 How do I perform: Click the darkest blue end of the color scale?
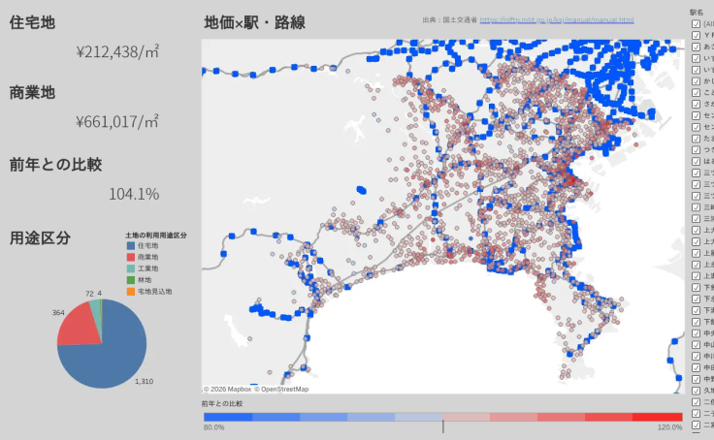228,417
